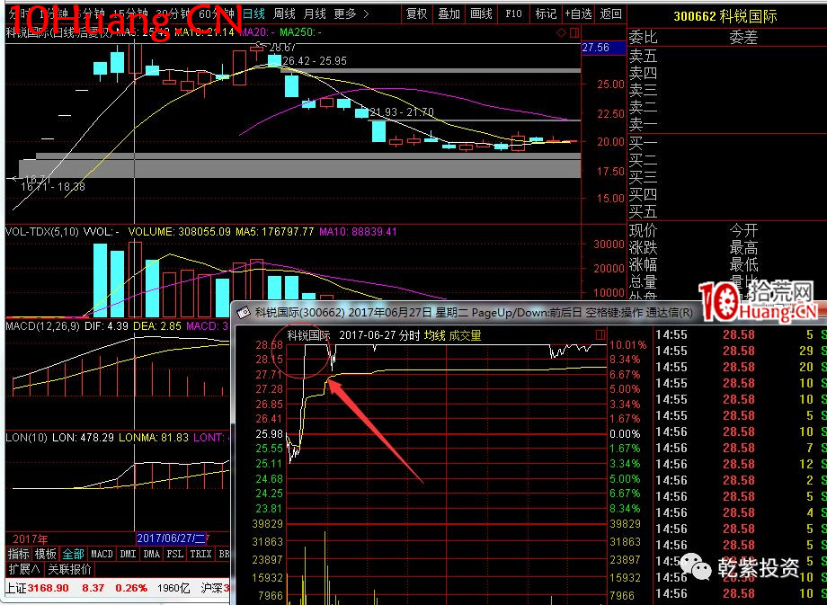Click the 1960亿 turnover value
Screen dimensions: 827x605
coord(173,588)
